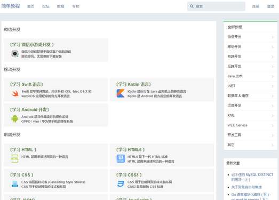Click the HTML tutorial icon

pyautogui.click(x=14, y=159)
